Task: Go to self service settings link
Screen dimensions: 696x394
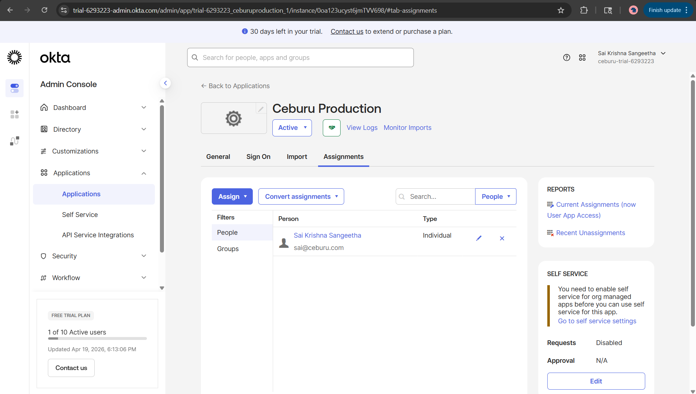Action: pos(597,321)
